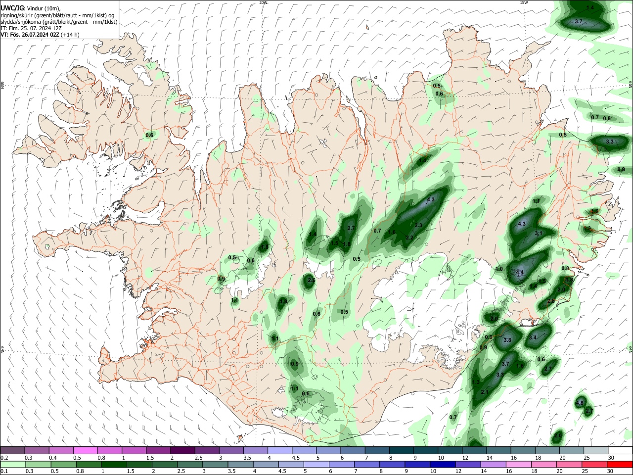Click the bright pink 0.5 swatch in the purple legend row
Screen dimensions: 633x475
pos(85,450)
